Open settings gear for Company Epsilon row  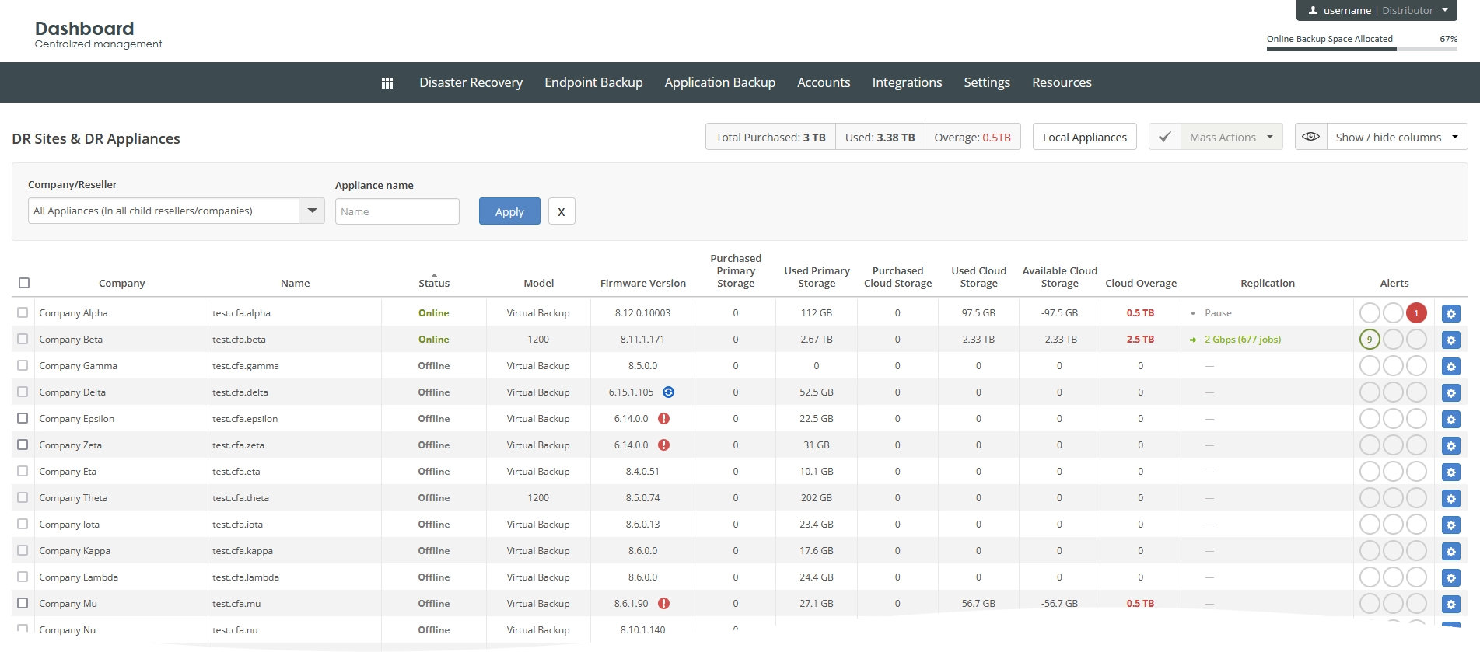tap(1450, 420)
